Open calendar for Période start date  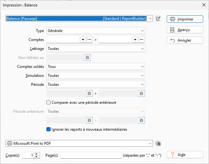point(89,94)
